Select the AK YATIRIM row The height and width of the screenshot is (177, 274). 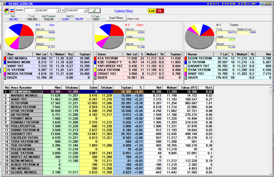point(108,115)
